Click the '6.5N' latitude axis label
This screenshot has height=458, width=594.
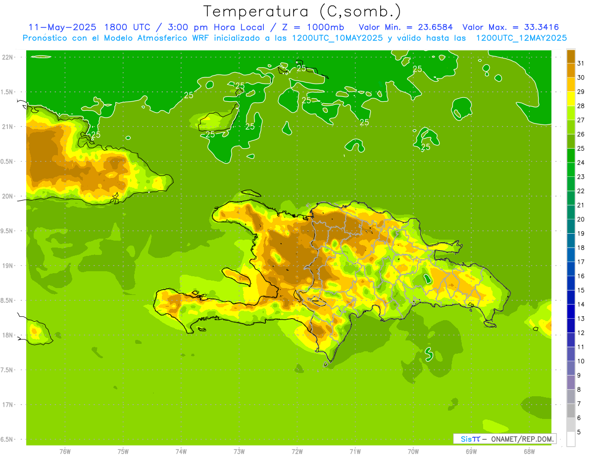[6, 439]
